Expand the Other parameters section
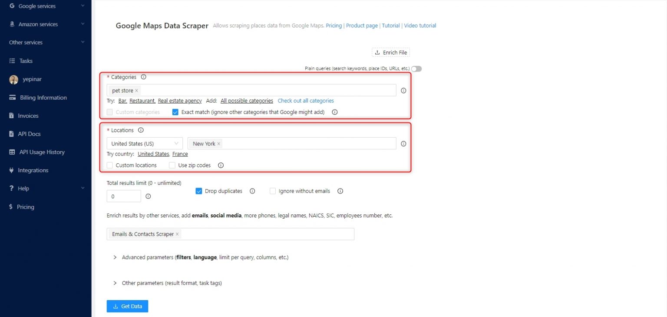This screenshot has height=317, width=667. (x=115, y=283)
